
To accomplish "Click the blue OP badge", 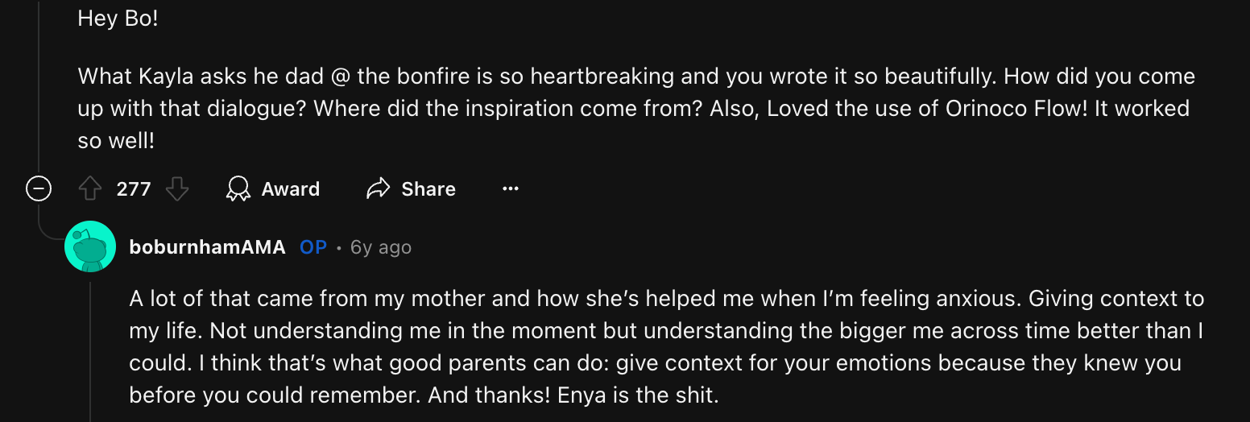I will coord(313,247).
